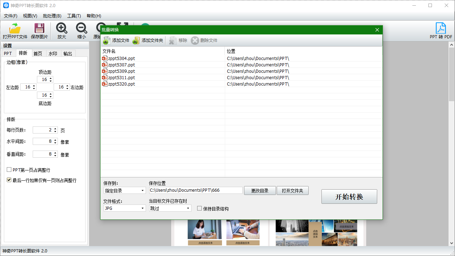This screenshot has width=455, height=256.
Task: Uncheck last row single page fills row
Action: tap(9, 180)
